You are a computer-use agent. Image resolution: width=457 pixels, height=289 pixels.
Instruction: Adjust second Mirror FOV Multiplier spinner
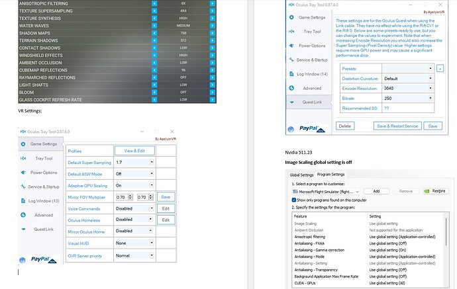click(151, 197)
